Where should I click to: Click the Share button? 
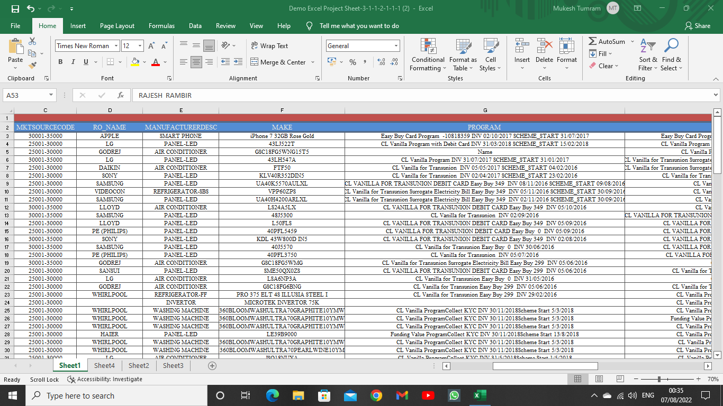tap(698, 25)
